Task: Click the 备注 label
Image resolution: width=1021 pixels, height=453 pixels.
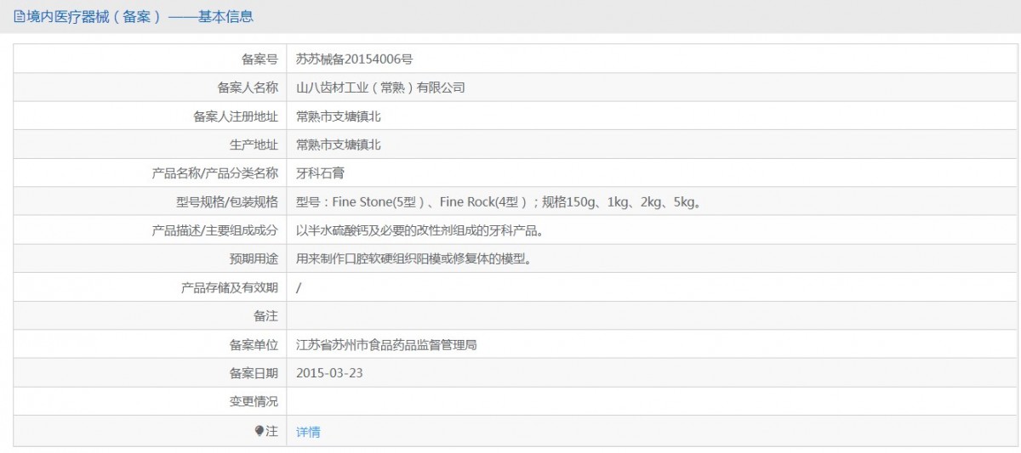Action: point(265,315)
